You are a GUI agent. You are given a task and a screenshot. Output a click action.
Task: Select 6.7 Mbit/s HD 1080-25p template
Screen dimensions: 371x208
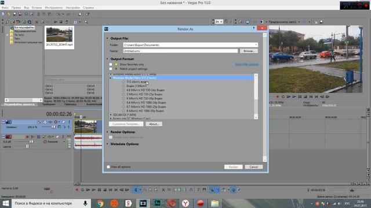(146, 107)
